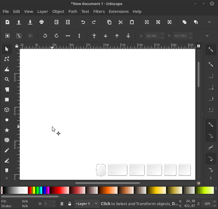Toggle layer visibility in status bar
The width and height of the screenshot is (218, 209).
coord(62,204)
